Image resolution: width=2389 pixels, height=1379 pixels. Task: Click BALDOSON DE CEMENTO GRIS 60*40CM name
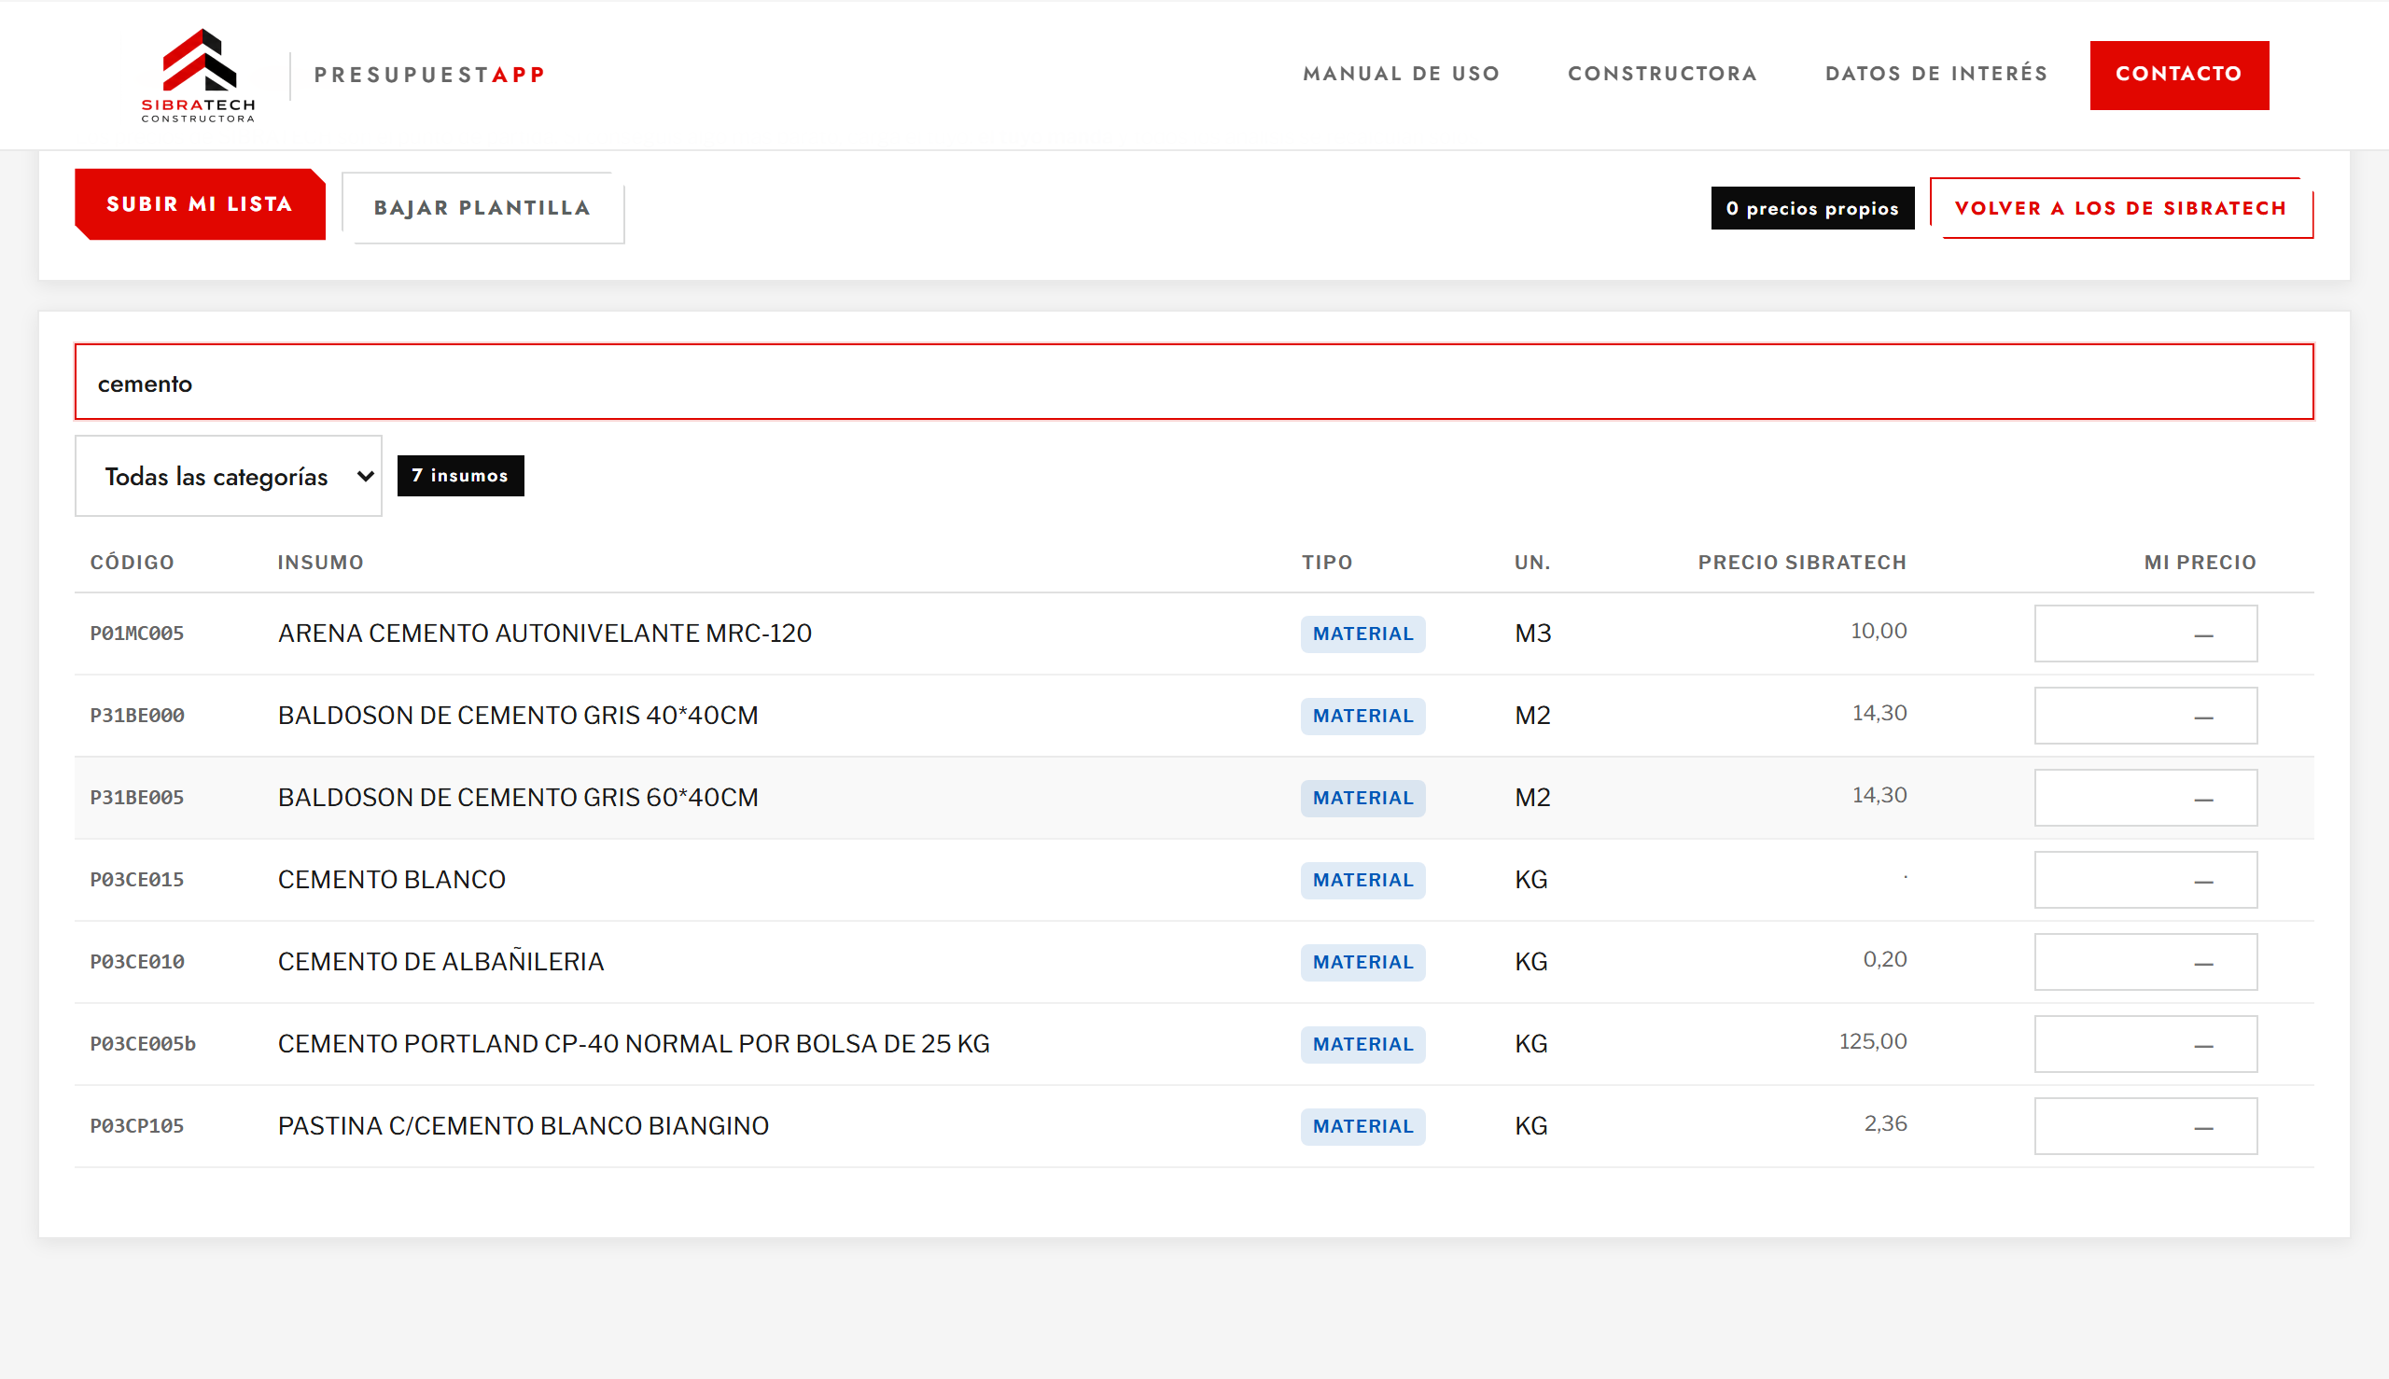[x=518, y=798]
